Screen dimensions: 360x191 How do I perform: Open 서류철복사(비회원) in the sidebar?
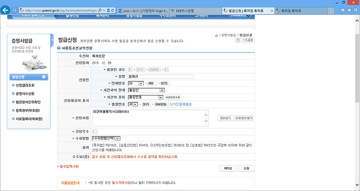[x=29, y=119]
